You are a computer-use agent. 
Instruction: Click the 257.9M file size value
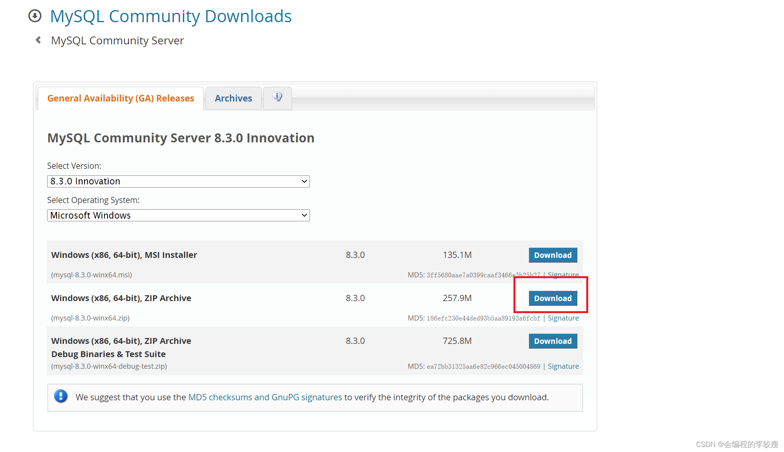point(457,298)
